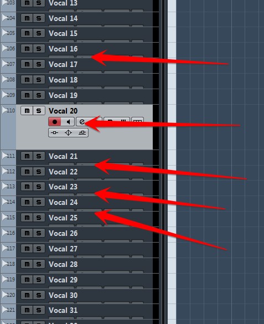264x324 pixels.
Task: Click triangle icon on track 119
Action: pos(4,279)
